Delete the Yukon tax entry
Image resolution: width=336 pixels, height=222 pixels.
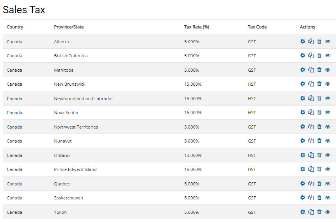point(319,212)
